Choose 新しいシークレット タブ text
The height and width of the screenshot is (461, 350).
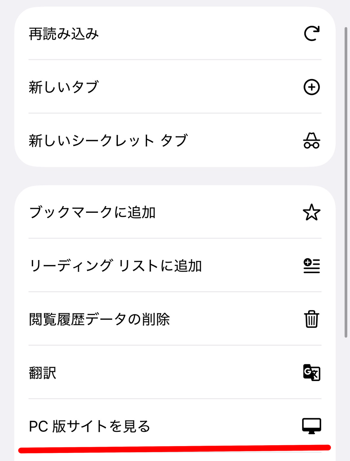(x=108, y=141)
